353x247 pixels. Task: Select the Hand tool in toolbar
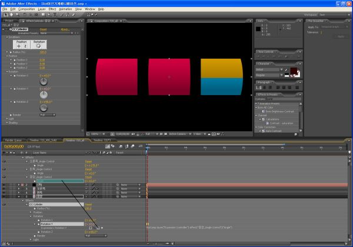11,15
